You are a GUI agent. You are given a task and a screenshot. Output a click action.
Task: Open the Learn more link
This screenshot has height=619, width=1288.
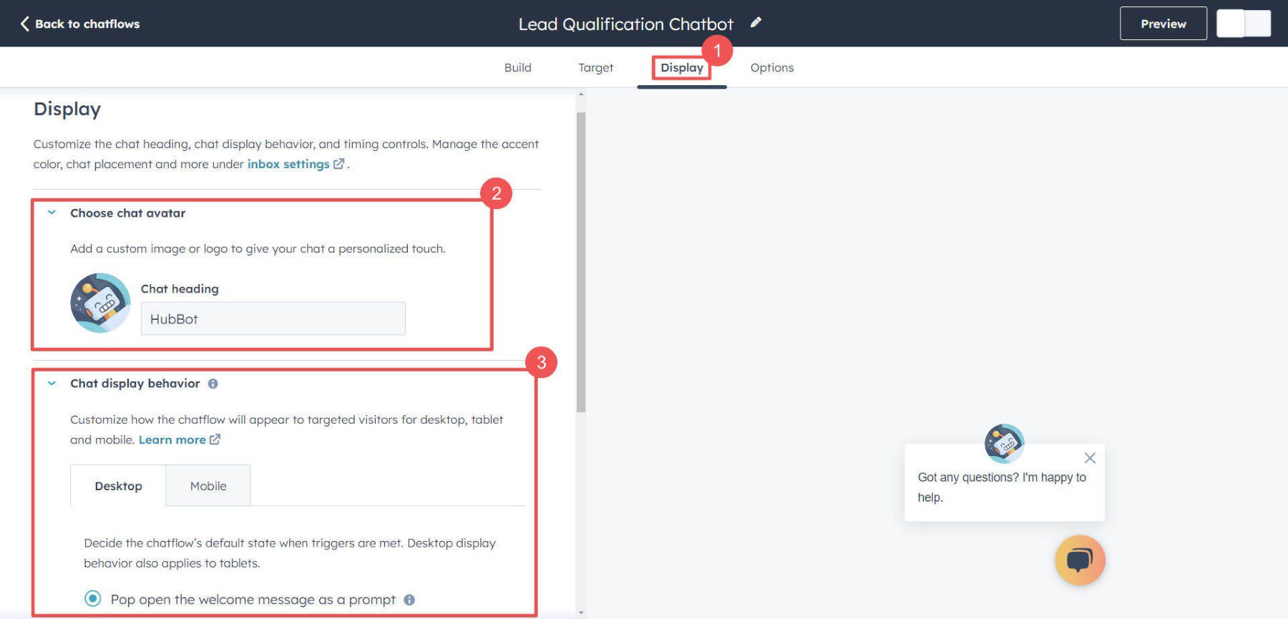click(x=172, y=439)
